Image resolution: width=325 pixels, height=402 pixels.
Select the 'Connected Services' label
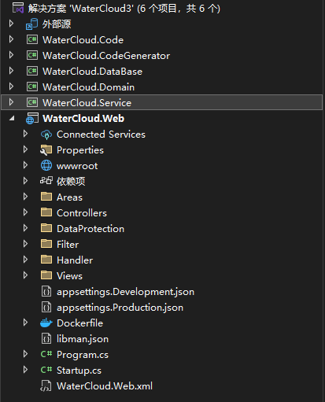[101, 135]
